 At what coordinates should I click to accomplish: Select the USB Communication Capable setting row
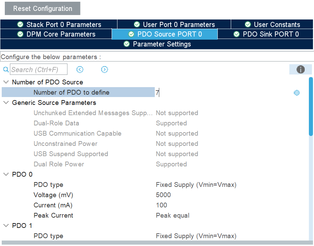[77, 133]
